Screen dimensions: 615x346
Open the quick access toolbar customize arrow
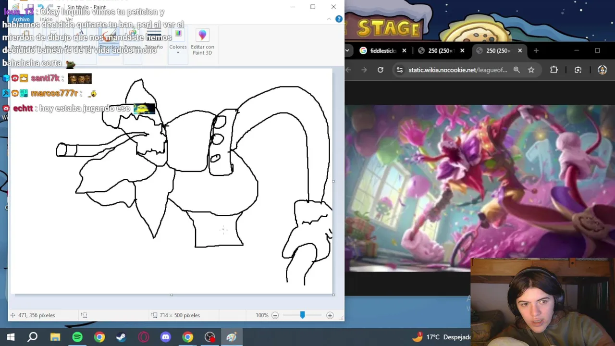pyautogui.click(x=59, y=7)
